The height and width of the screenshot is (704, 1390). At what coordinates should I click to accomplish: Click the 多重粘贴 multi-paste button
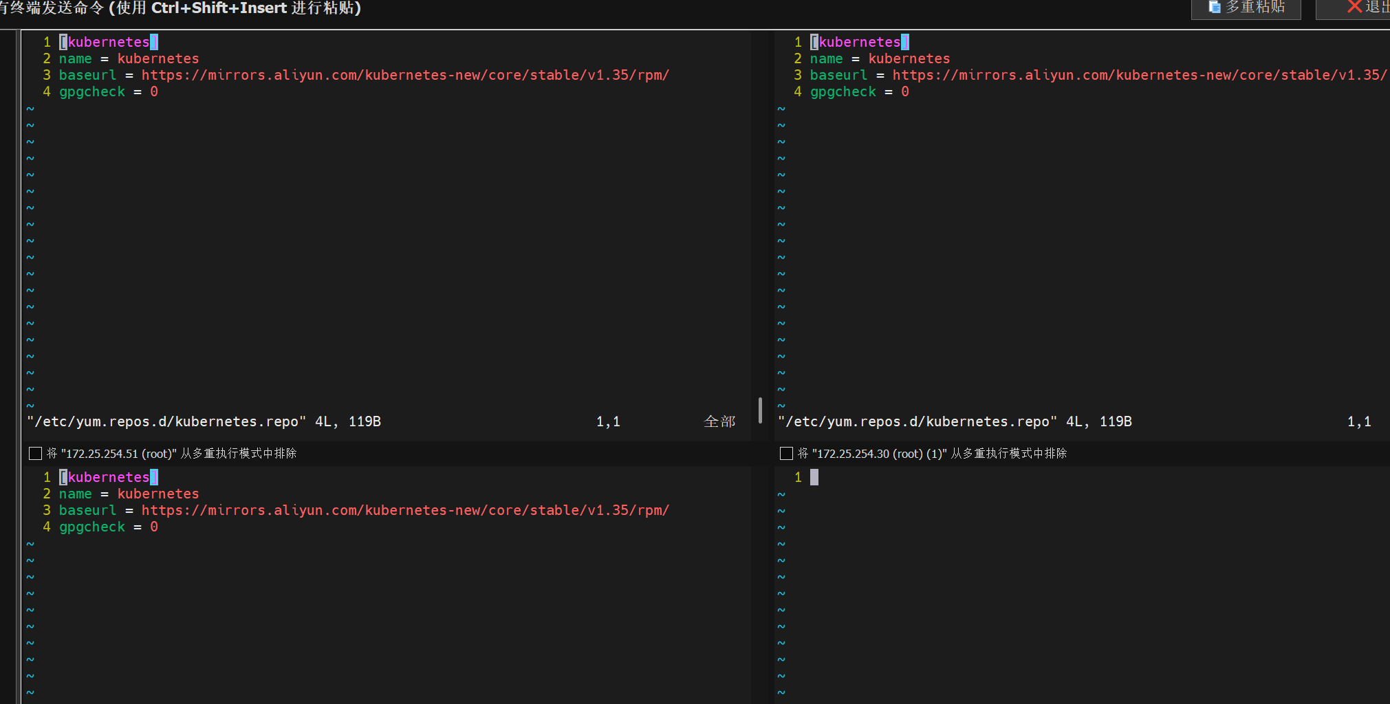[x=1246, y=8]
